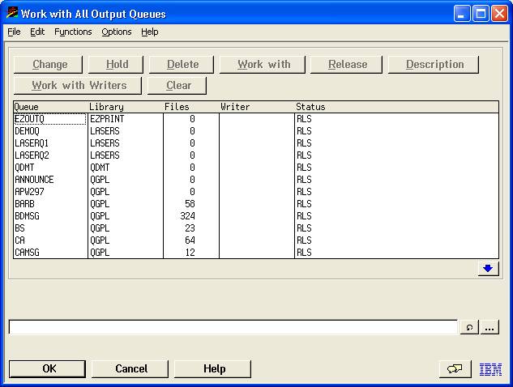
Task: Open the Options menu
Action: (x=117, y=32)
